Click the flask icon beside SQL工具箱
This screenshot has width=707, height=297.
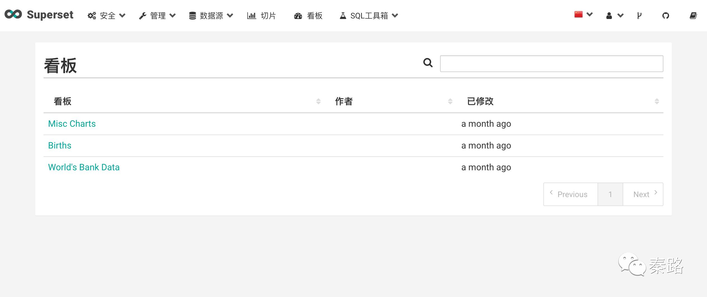(343, 16)
